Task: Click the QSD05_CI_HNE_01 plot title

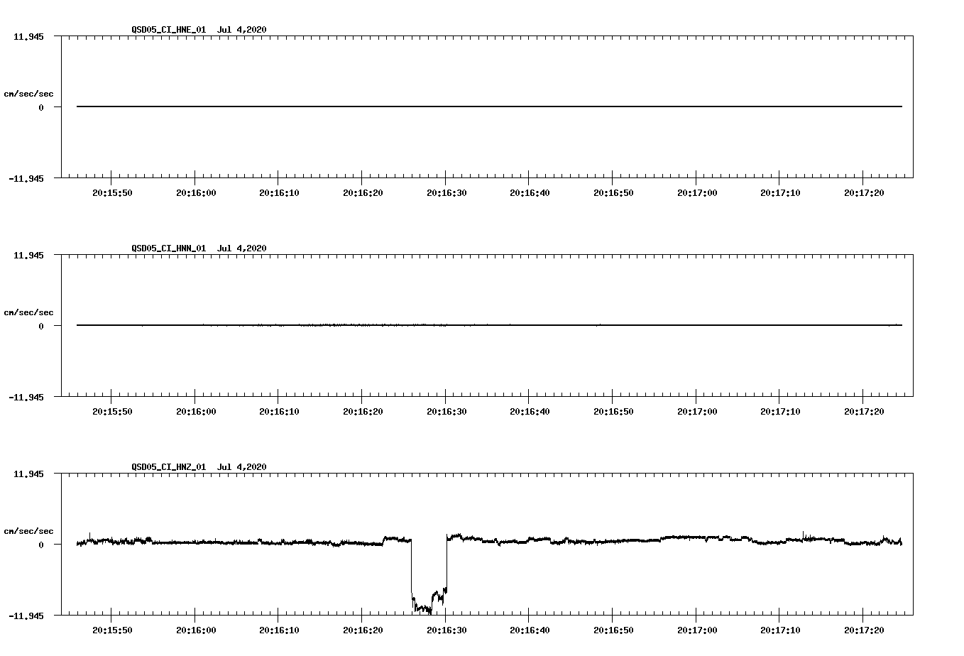Action: click(x=199, y=30)
